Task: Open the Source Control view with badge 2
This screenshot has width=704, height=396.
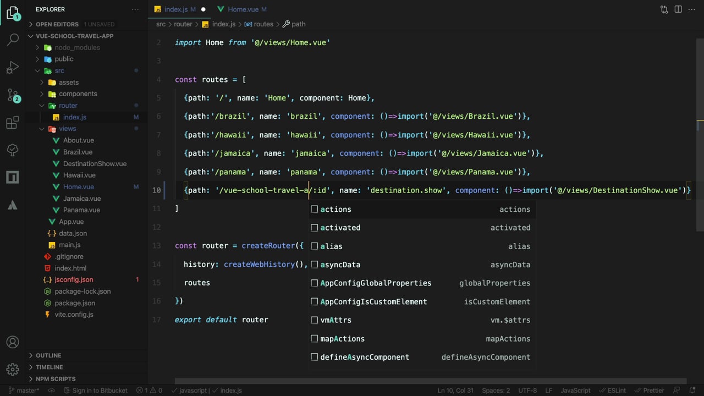Action: [x=13, y=95]
